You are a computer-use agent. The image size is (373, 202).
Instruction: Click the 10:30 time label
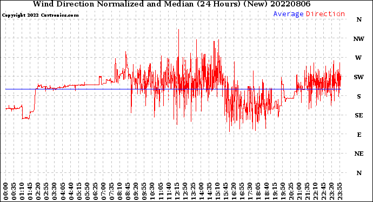[x=152, y=191]
